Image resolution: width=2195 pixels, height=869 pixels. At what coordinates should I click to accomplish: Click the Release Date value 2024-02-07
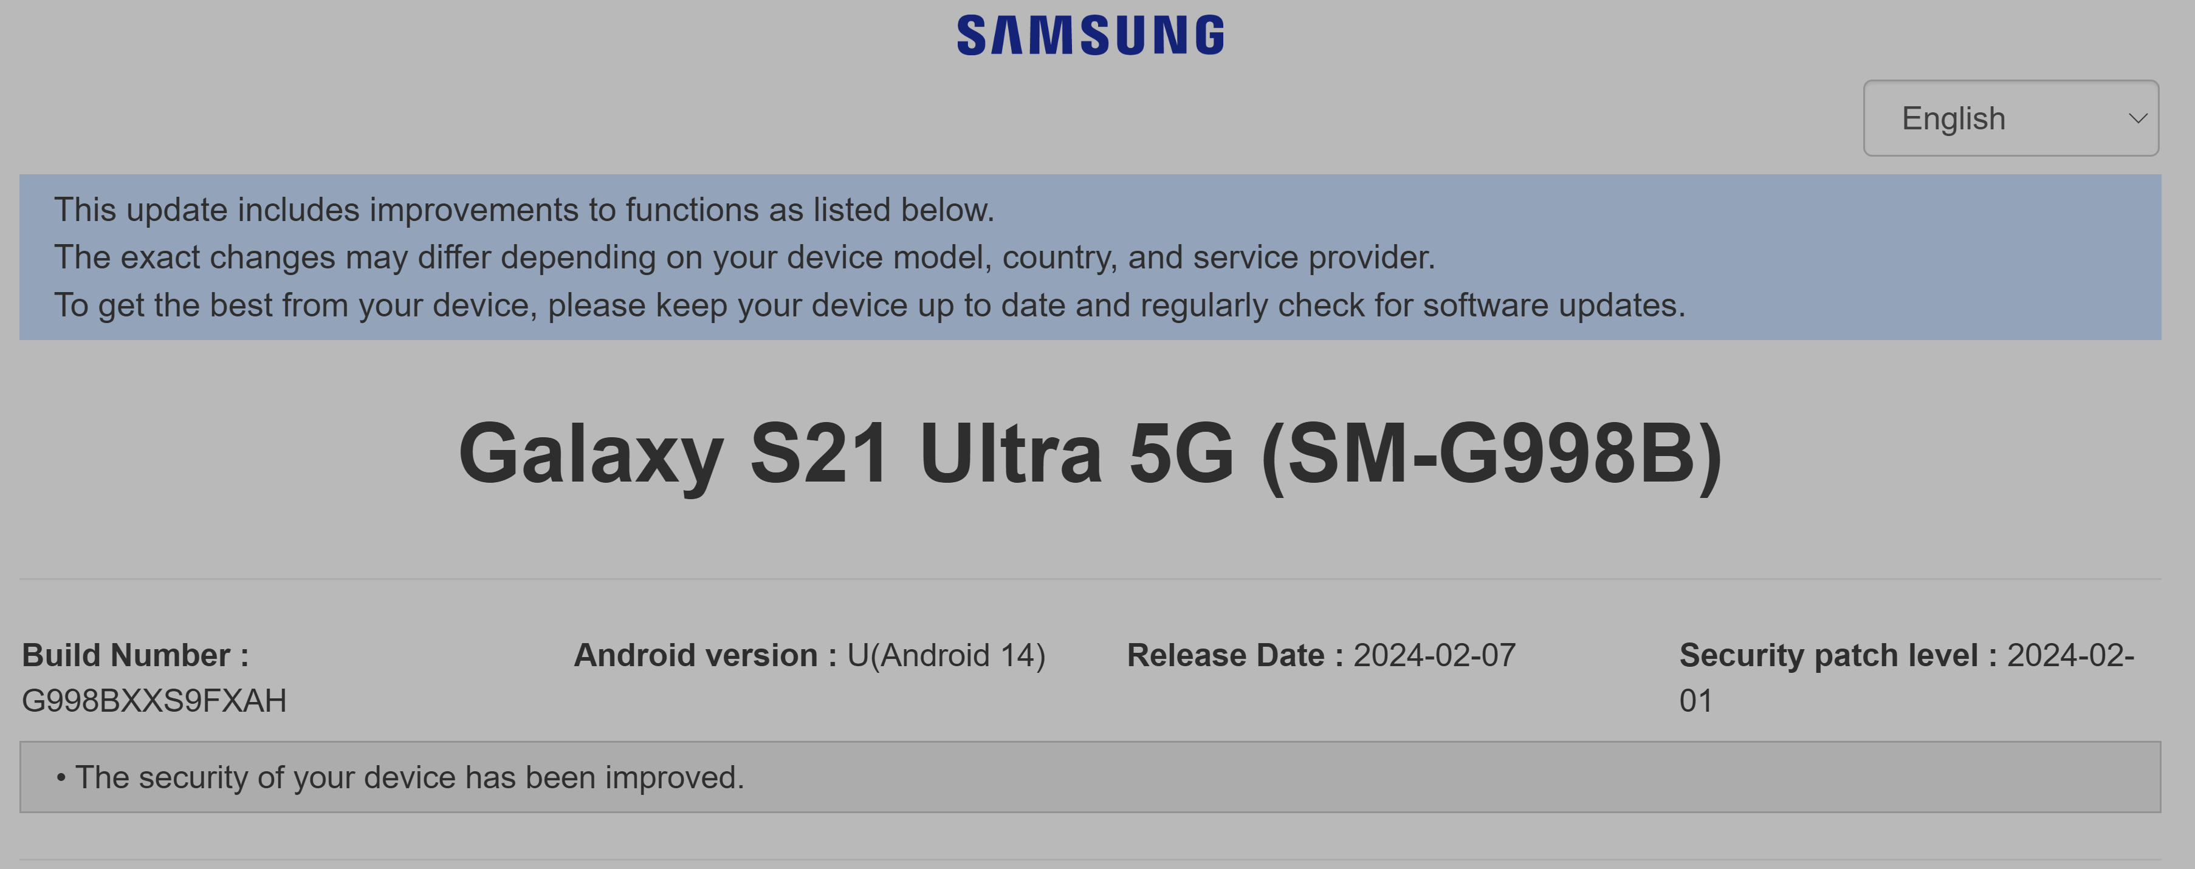pos(1437,655)
